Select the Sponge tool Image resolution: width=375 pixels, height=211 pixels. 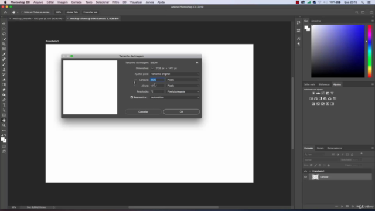pos(4,95)
